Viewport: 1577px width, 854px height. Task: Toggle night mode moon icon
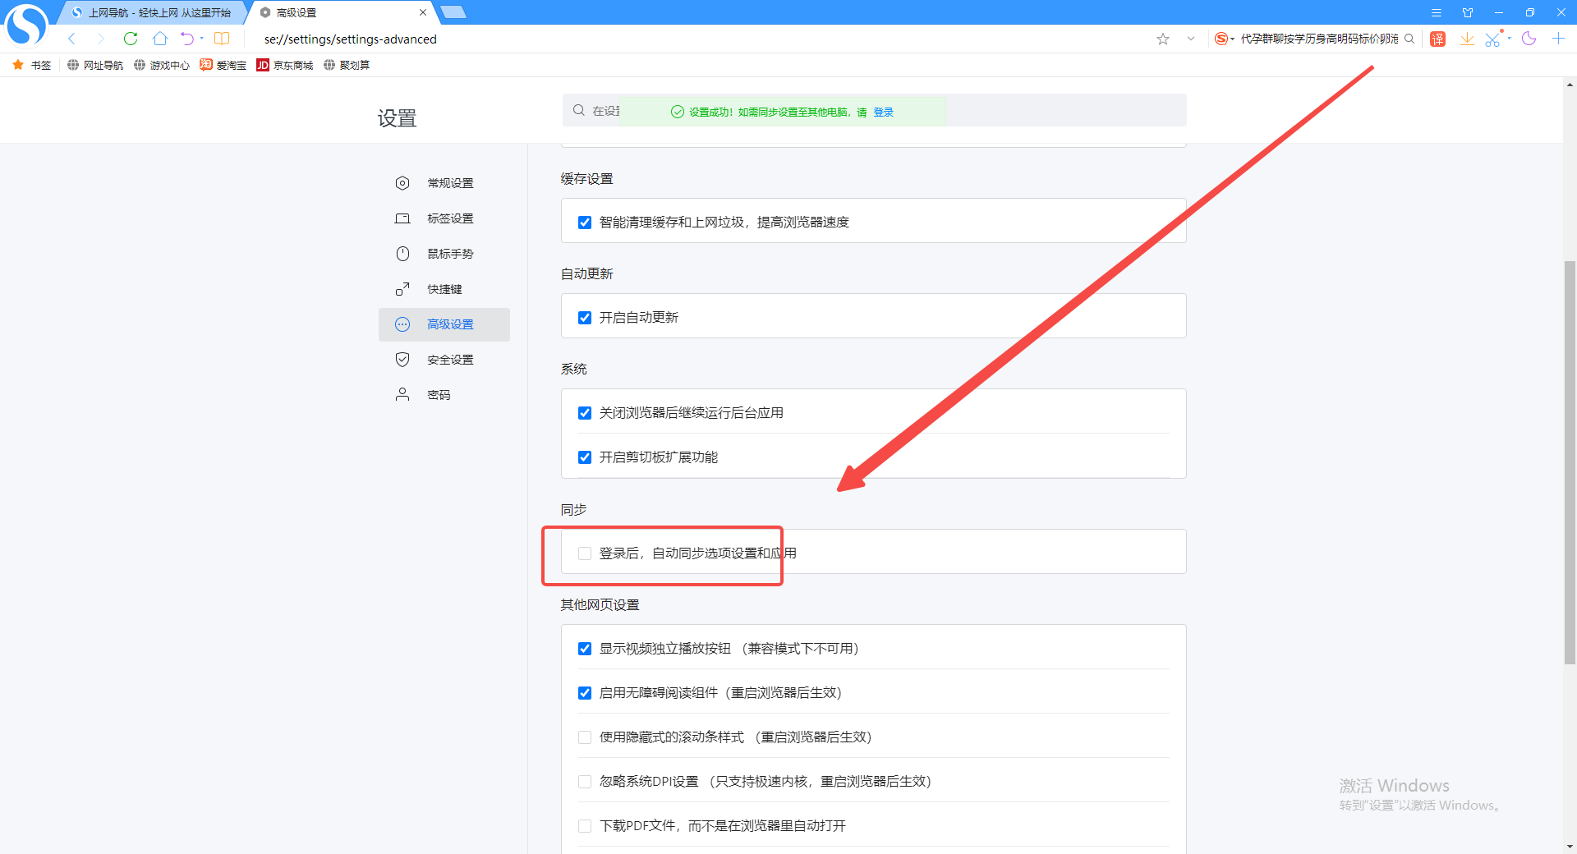pyautogui.click(x=1529, y=39)
